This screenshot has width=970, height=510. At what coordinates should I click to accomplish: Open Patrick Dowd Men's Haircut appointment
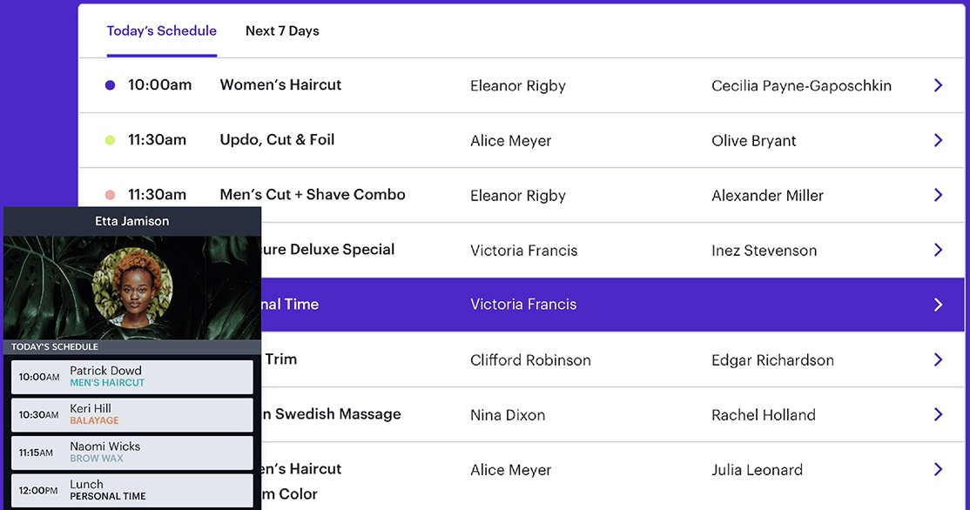pos(131,377)
